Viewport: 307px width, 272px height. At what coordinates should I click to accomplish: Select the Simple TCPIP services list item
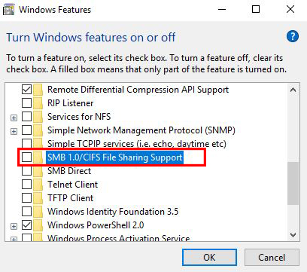point(137,144)
